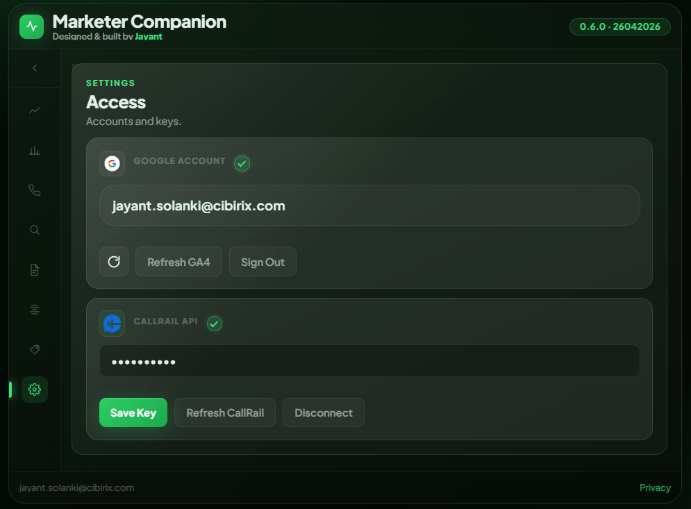Click Refresh GA4 button

[x=178, y=262]
